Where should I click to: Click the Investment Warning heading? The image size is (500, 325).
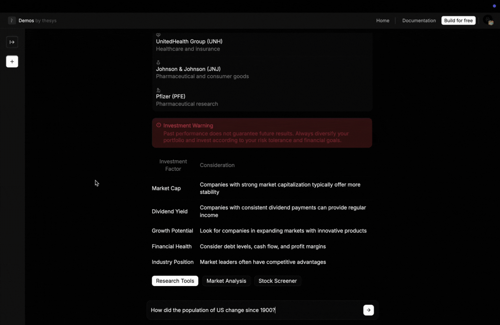pyautogui.click(x=188, y=126)
